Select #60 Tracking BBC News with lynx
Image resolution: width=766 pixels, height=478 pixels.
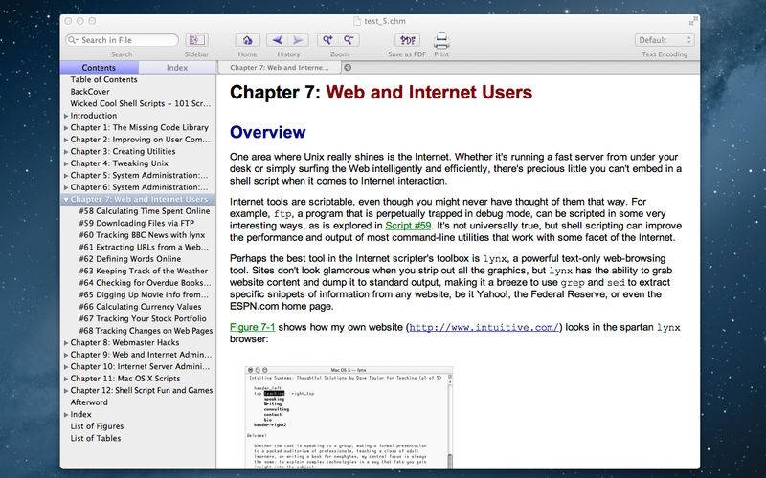coord(142,235)
